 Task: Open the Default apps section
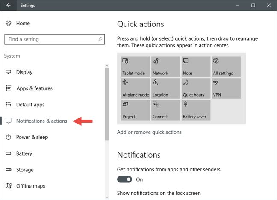[x=30, y=105]
